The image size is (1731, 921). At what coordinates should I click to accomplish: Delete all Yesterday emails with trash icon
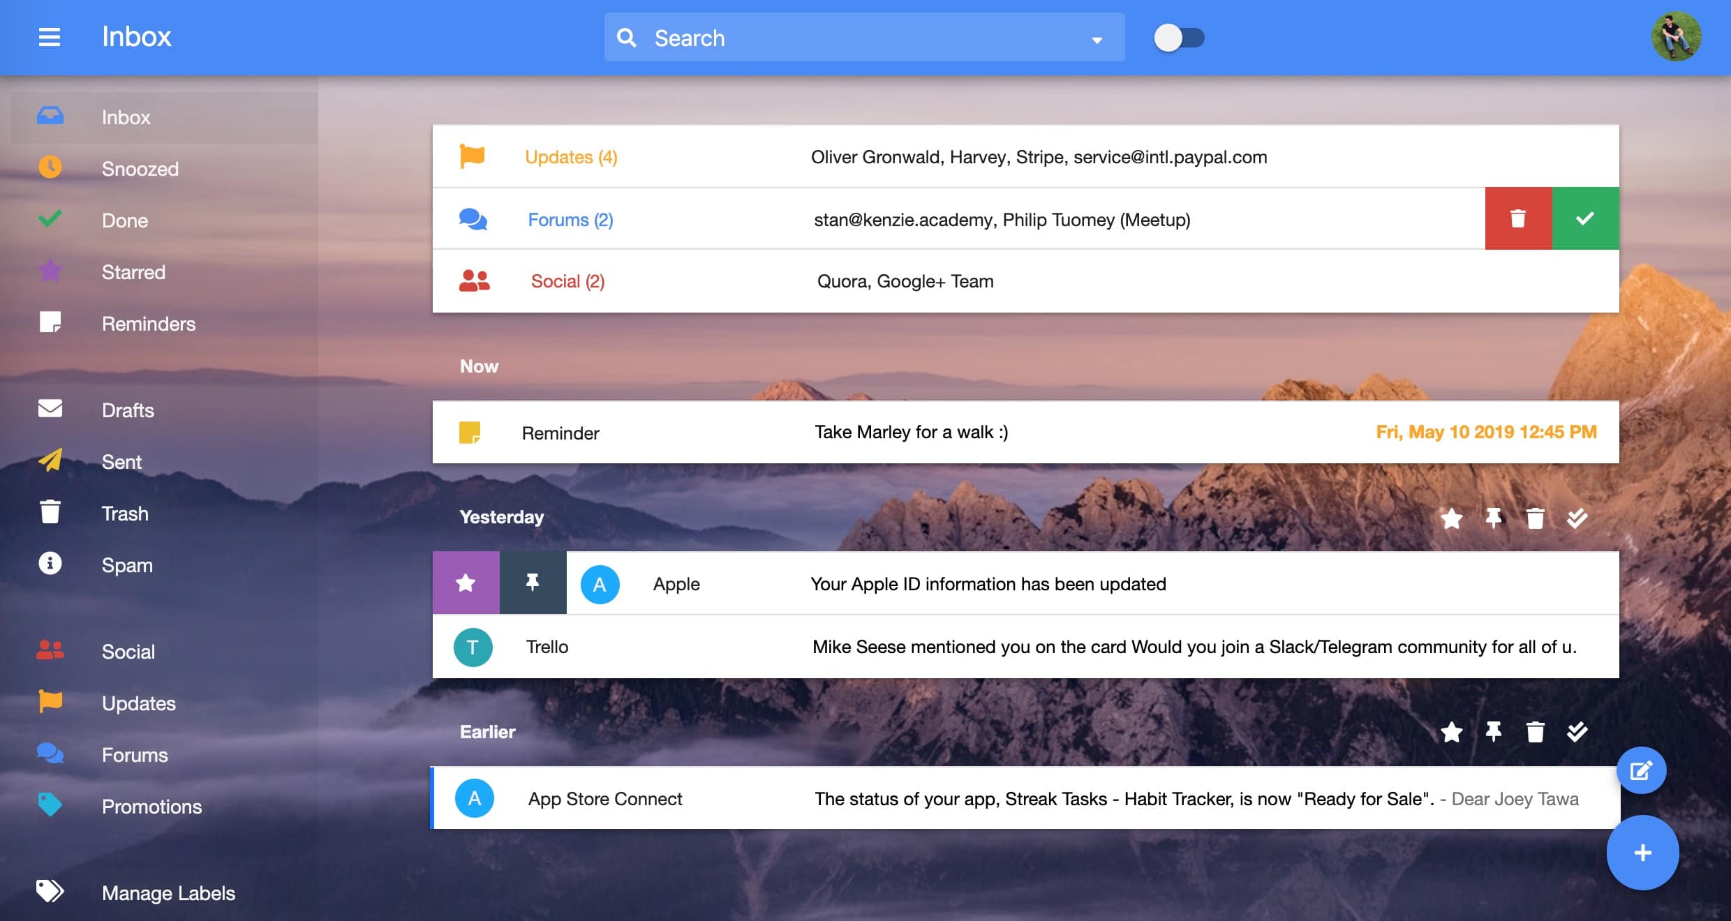1535,518
